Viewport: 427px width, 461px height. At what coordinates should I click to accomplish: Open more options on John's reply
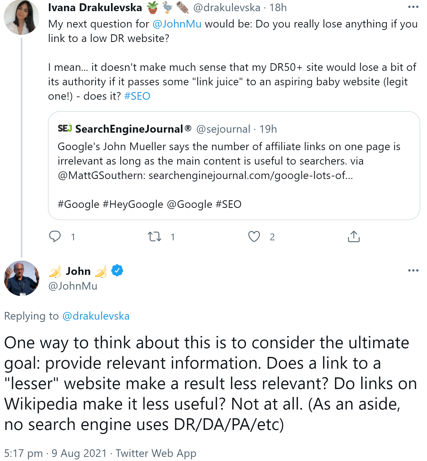(413, 271)
